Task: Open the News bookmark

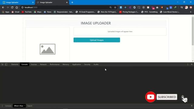Action: click(x=48, y=12)
